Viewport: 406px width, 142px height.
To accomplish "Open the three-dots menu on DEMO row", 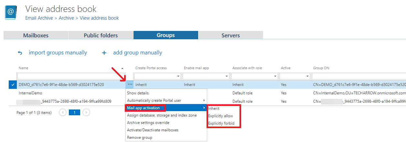I will tap(130, 85).
